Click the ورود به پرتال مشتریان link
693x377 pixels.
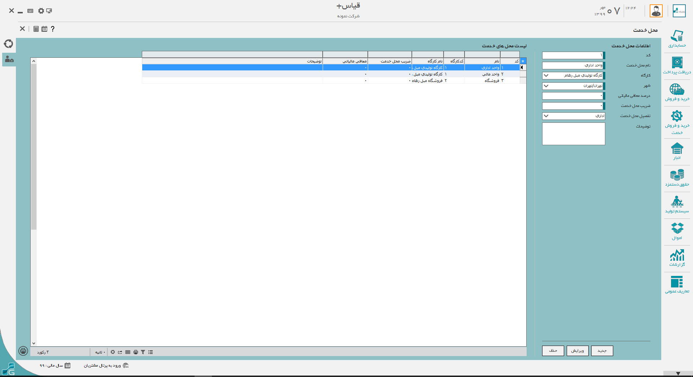coord(106,365)
